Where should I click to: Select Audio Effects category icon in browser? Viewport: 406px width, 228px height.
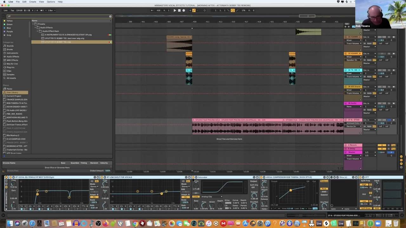pyautogui.click(x=4, y=57)
